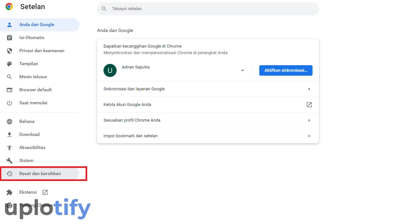Click the clipboard icon for Isi-Otomatis
The width and height of the screenshot is (418, 224).
tap(9, 37)
